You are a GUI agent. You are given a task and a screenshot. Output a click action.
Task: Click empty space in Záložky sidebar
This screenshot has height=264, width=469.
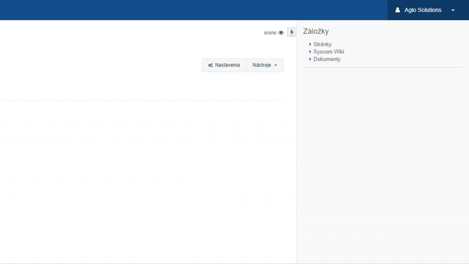[381, 165]
